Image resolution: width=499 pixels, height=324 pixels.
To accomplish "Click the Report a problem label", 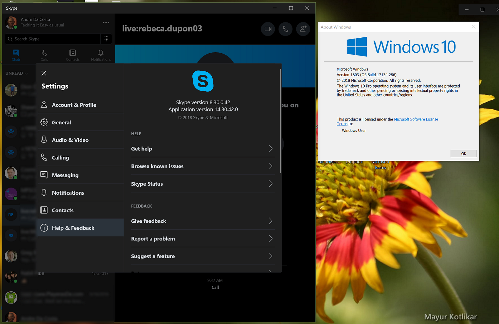I will tap(153, 239).
